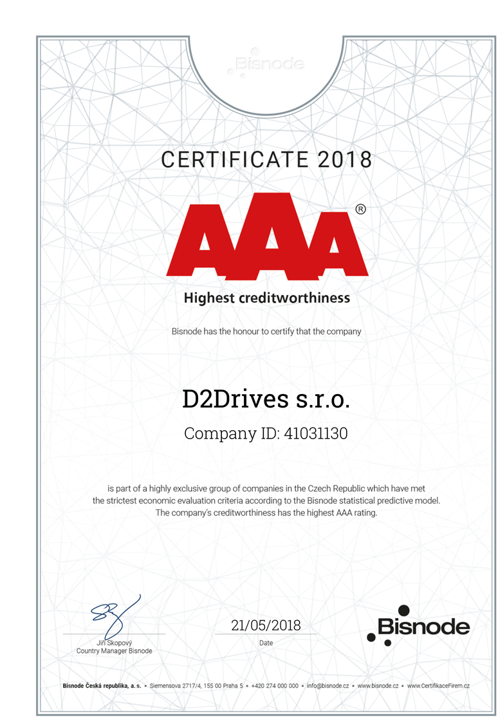Click the date '21/05/2018'
498x718 pixels.
click(x=266, y=625)
